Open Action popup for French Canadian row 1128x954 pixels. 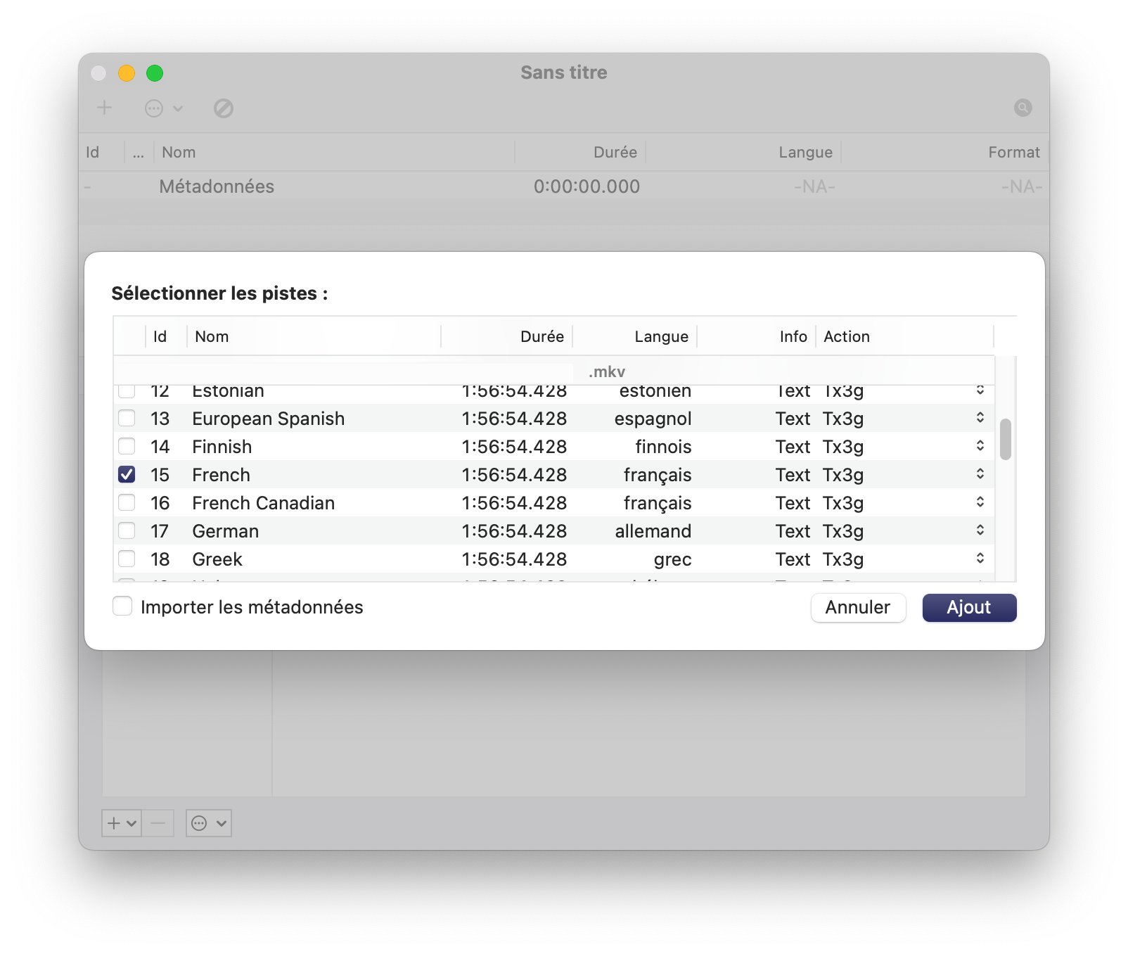pos(980,502)
